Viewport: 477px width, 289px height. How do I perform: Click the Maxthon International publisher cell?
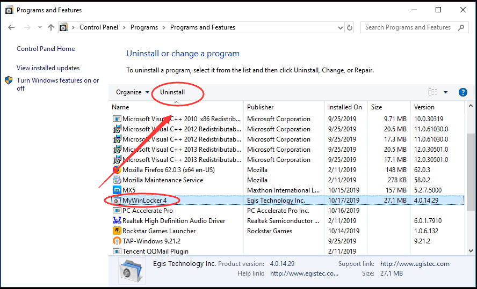(x=283, y=190)
